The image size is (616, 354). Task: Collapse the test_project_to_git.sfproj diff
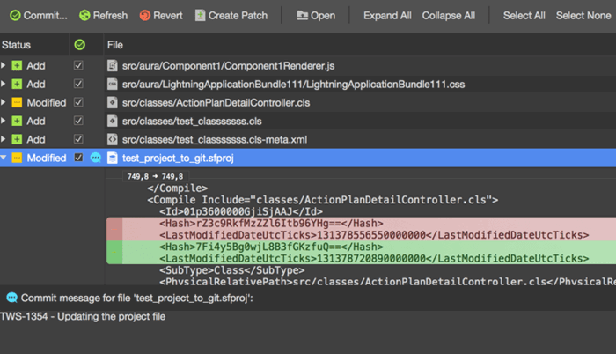(x=4, y=158)
